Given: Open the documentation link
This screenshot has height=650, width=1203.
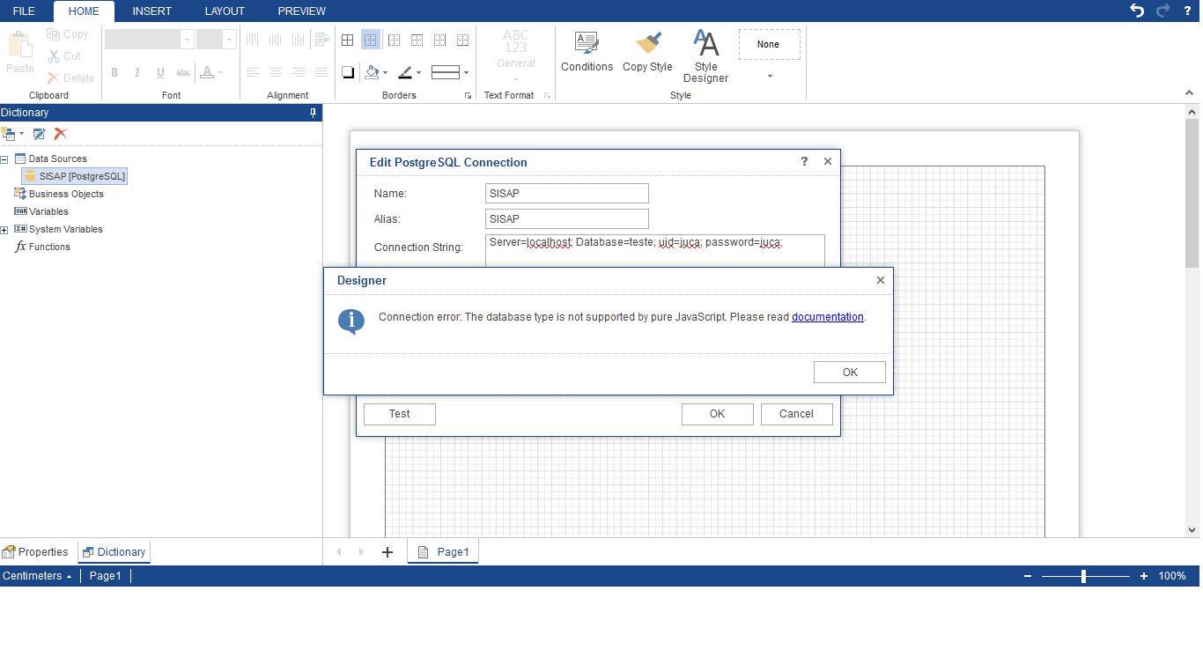Looking at the screenshot, I should click(828, 317).
